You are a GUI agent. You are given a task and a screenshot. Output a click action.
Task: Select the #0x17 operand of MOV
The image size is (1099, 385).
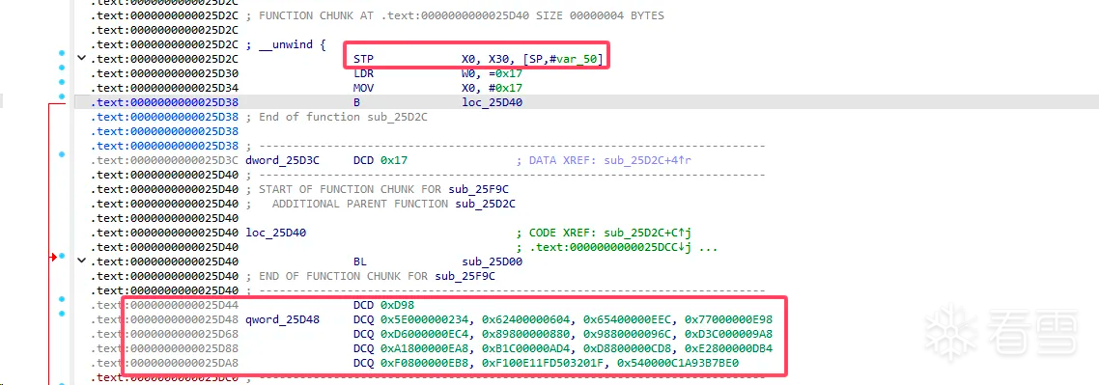505,88
